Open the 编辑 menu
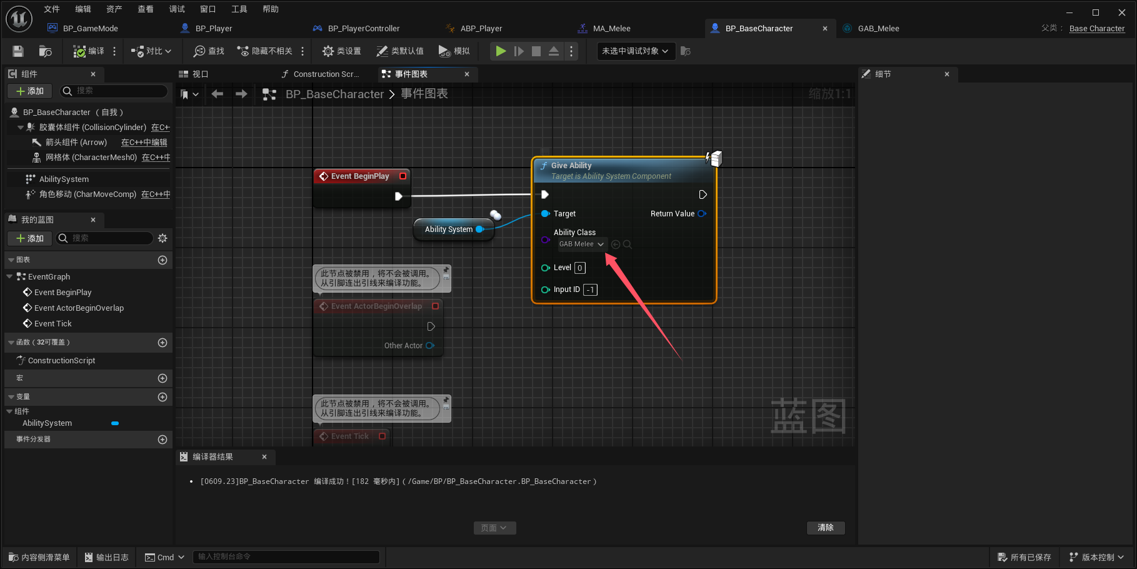Image resolution: width=1137 pixels, height=569 pixels. coord(83,9)
